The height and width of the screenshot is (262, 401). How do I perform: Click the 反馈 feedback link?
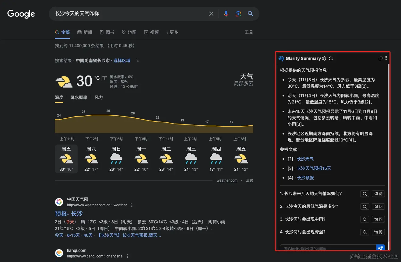250,180
